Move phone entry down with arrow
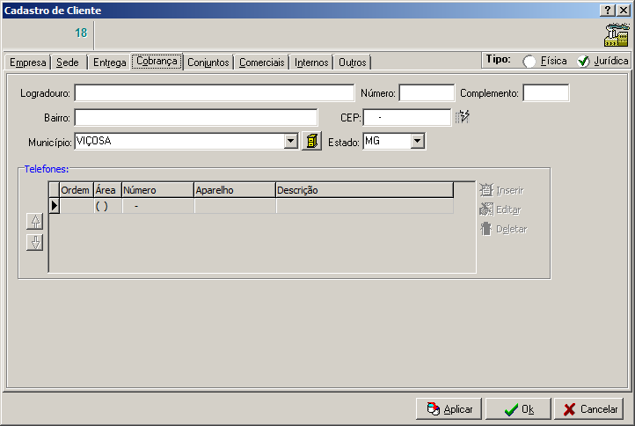Screen dimensions: 635x426 (x=35, y=242)
